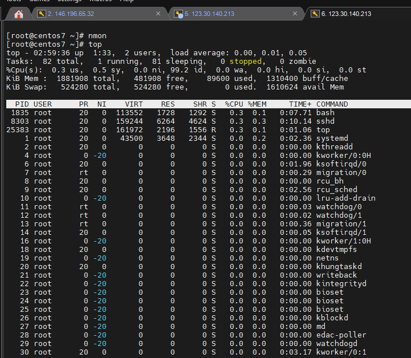Screen dimensions: 411x358
Task: Click the session icon on tab 5
Action: coord(178,14)
